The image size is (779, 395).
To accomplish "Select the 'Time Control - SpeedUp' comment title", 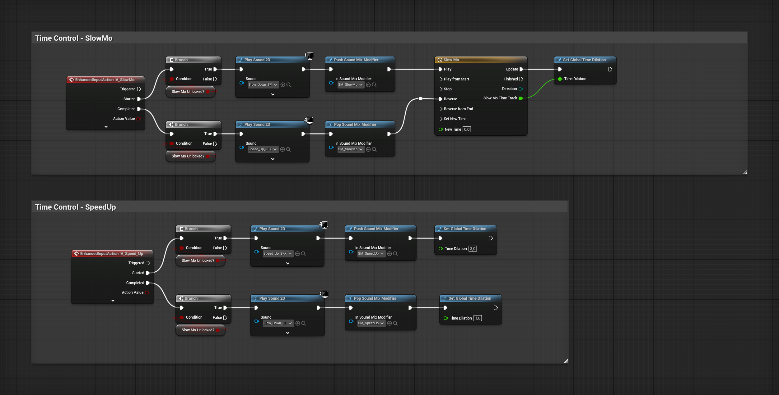I will (x=76, y=207).
